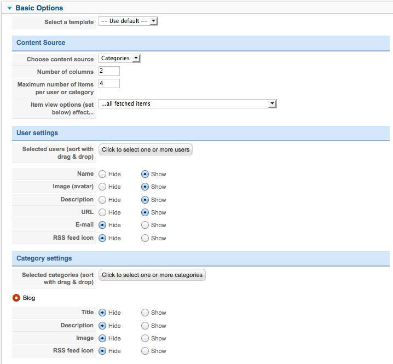
Task: Open the Choose content source dropdown
Action: coord(119,58)
